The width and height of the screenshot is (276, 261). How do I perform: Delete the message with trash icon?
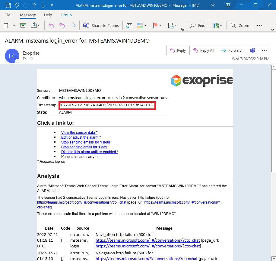6,25
